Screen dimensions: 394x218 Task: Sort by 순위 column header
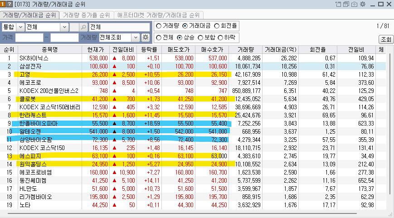tap(9, 50)
